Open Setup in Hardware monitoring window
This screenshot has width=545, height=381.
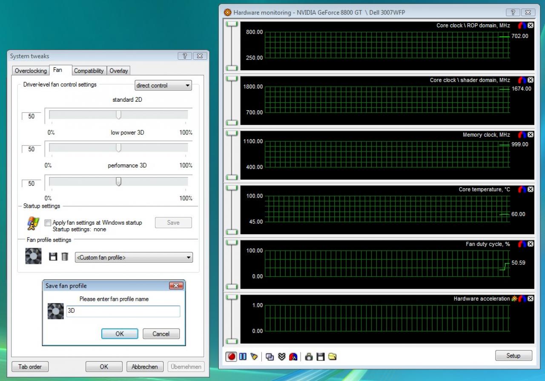(513, 355)
